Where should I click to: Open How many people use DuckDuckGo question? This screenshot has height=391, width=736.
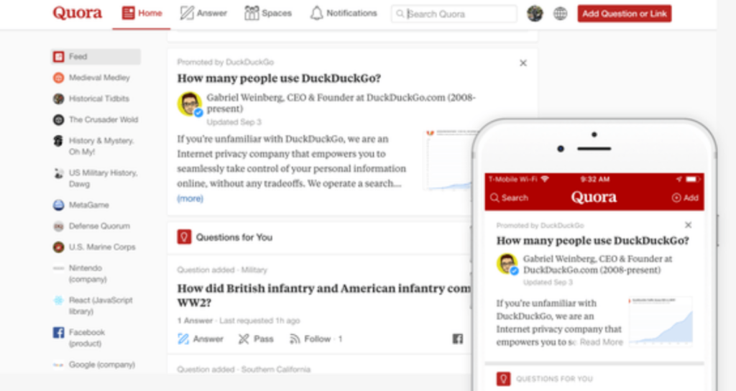pyautogui.click(x=279, y=78)
